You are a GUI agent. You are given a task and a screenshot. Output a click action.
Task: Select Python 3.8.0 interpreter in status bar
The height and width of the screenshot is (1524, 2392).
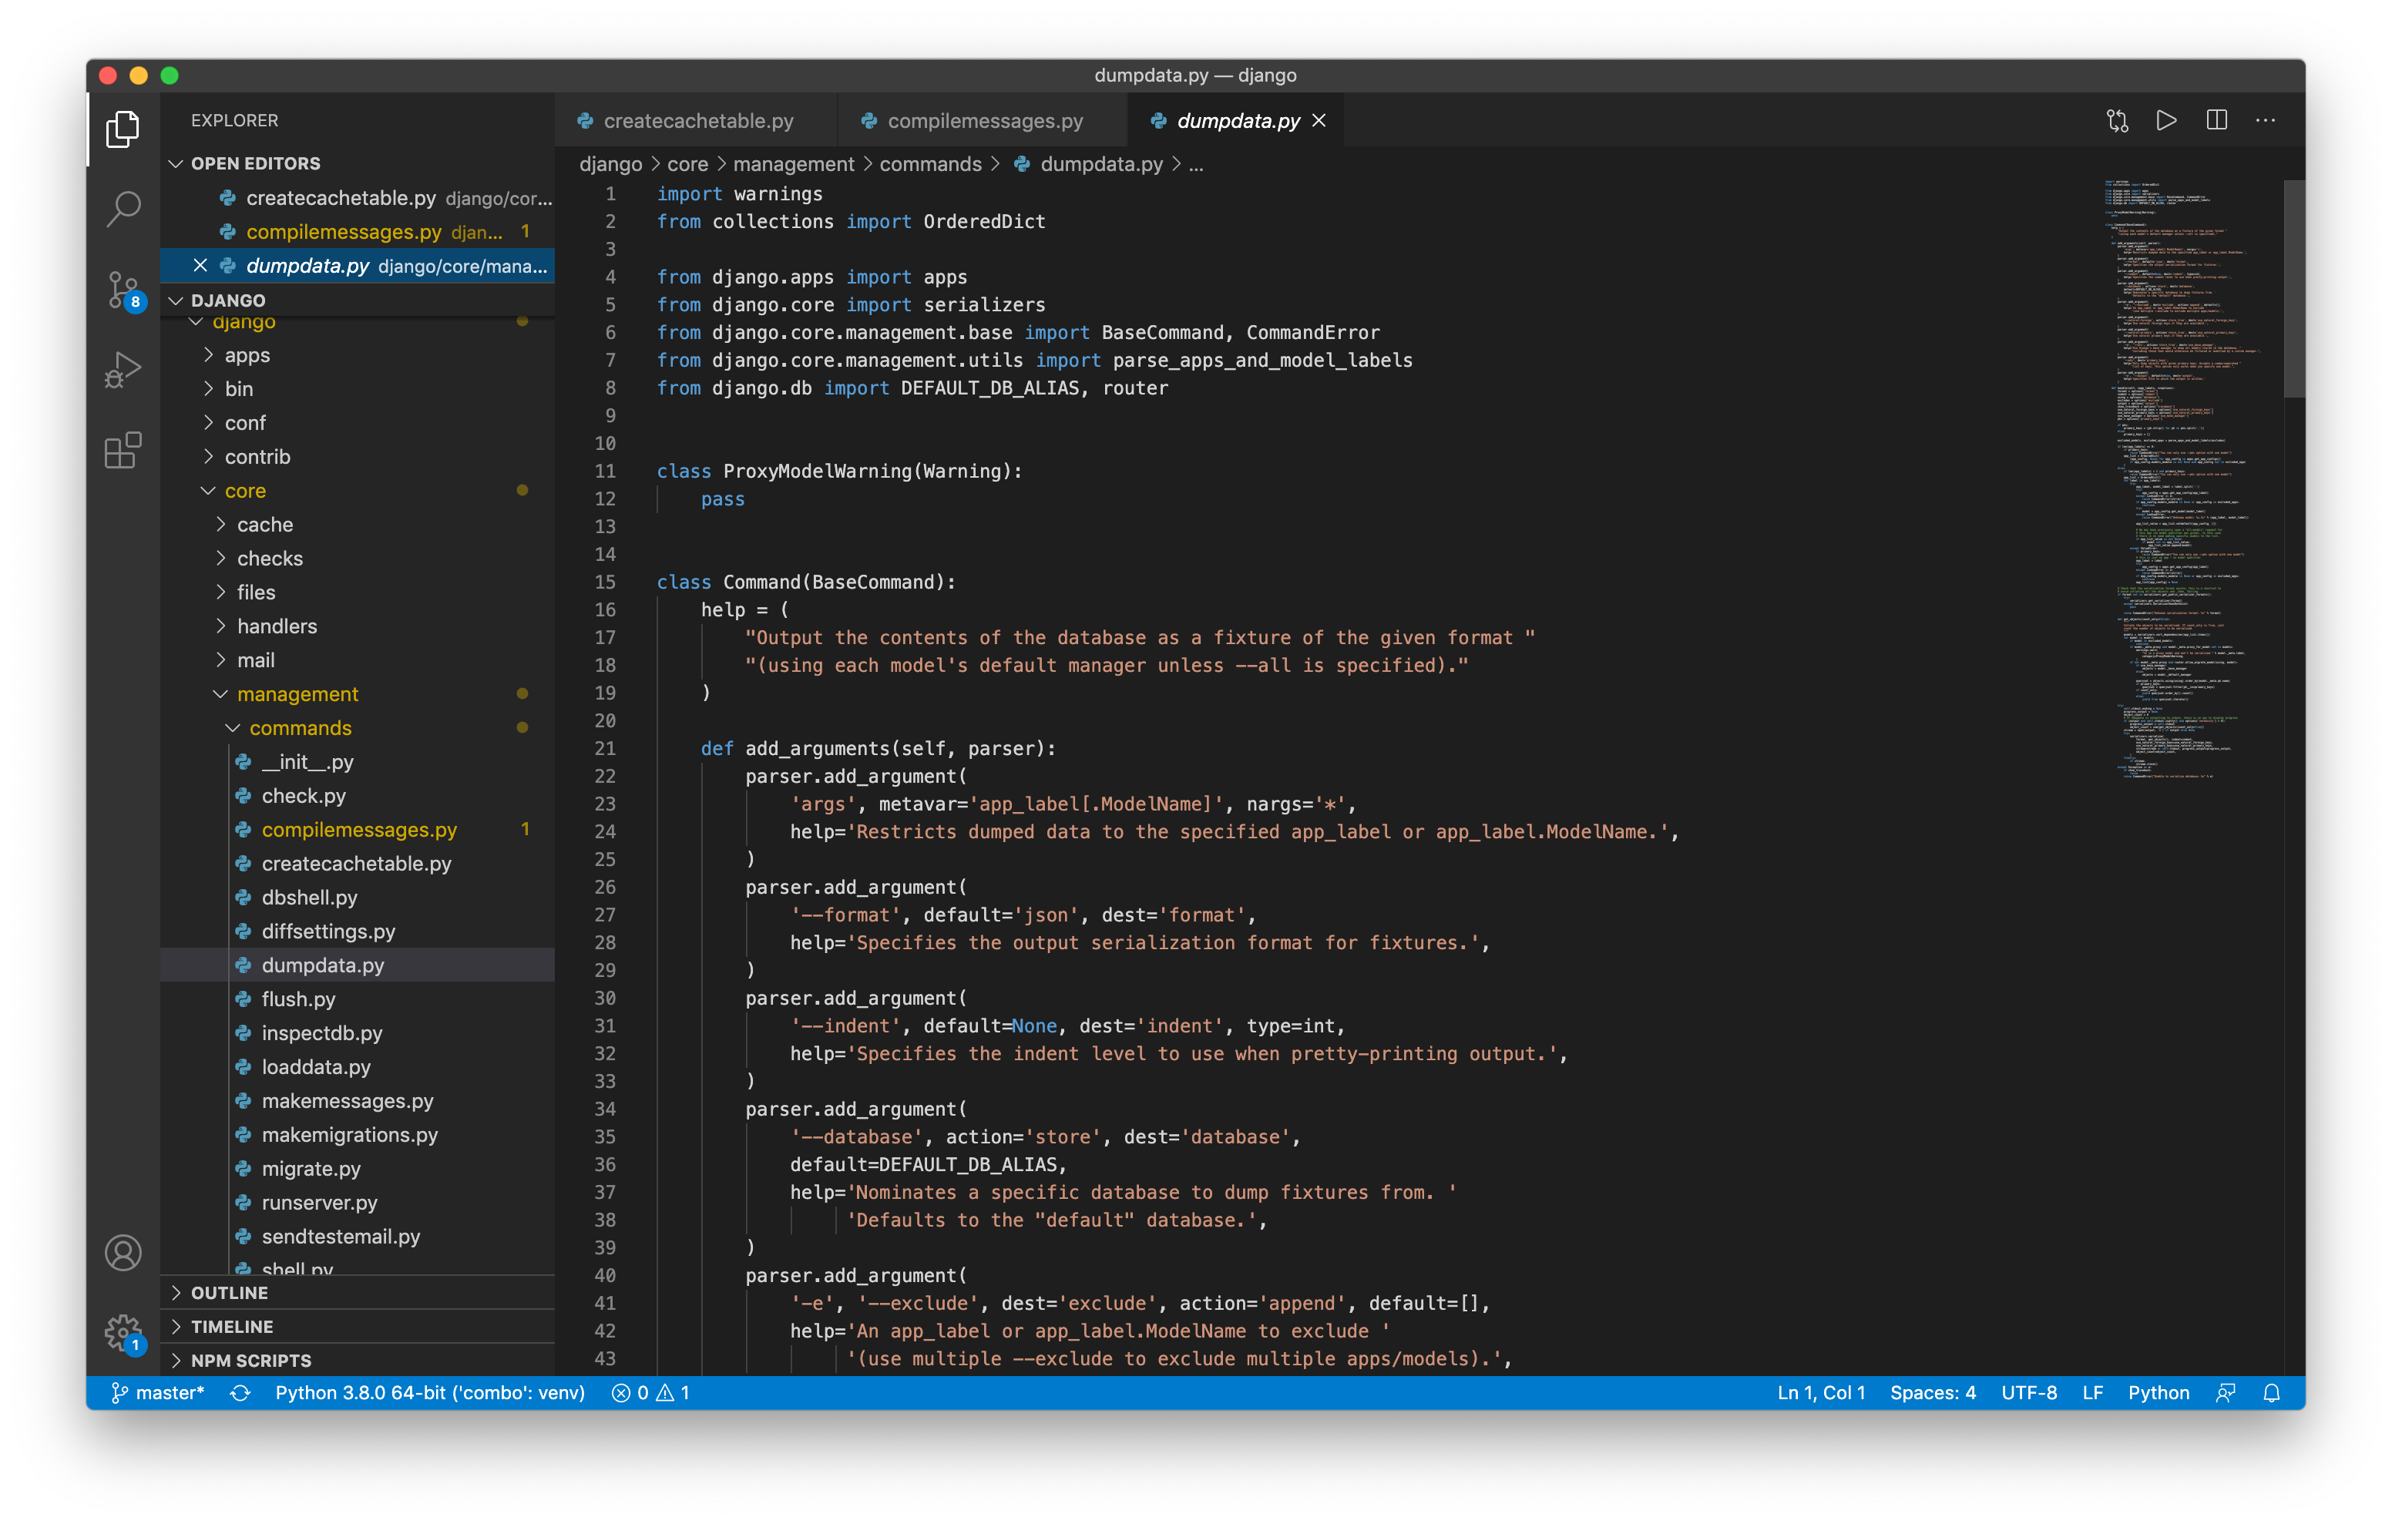430,1392
